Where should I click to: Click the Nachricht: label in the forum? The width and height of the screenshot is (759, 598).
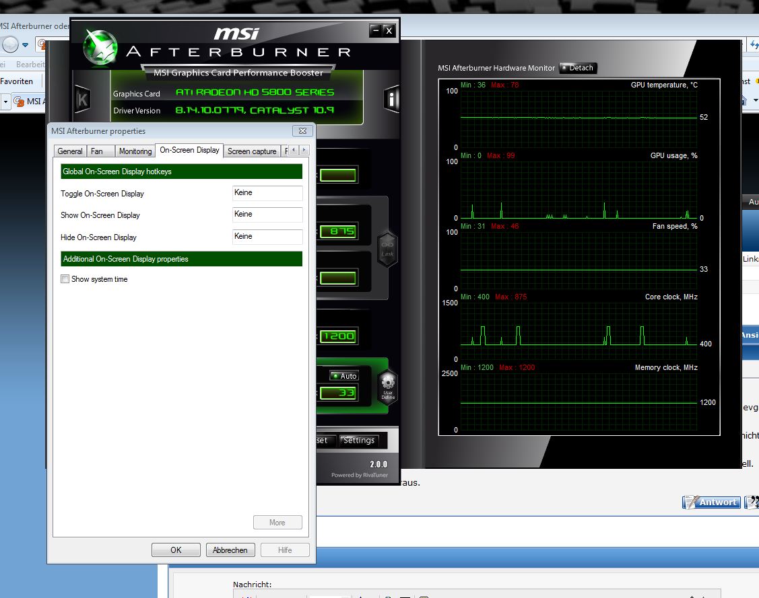pyautogui.click(x=252, y=585)
